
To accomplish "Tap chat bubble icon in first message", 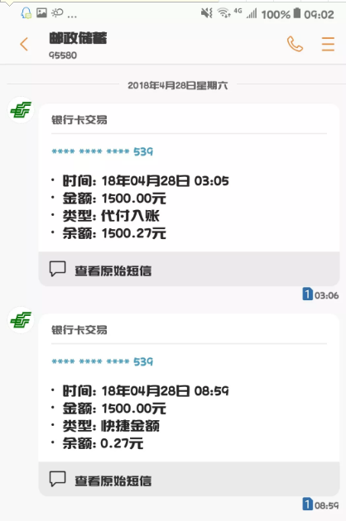I will point(58,269).
